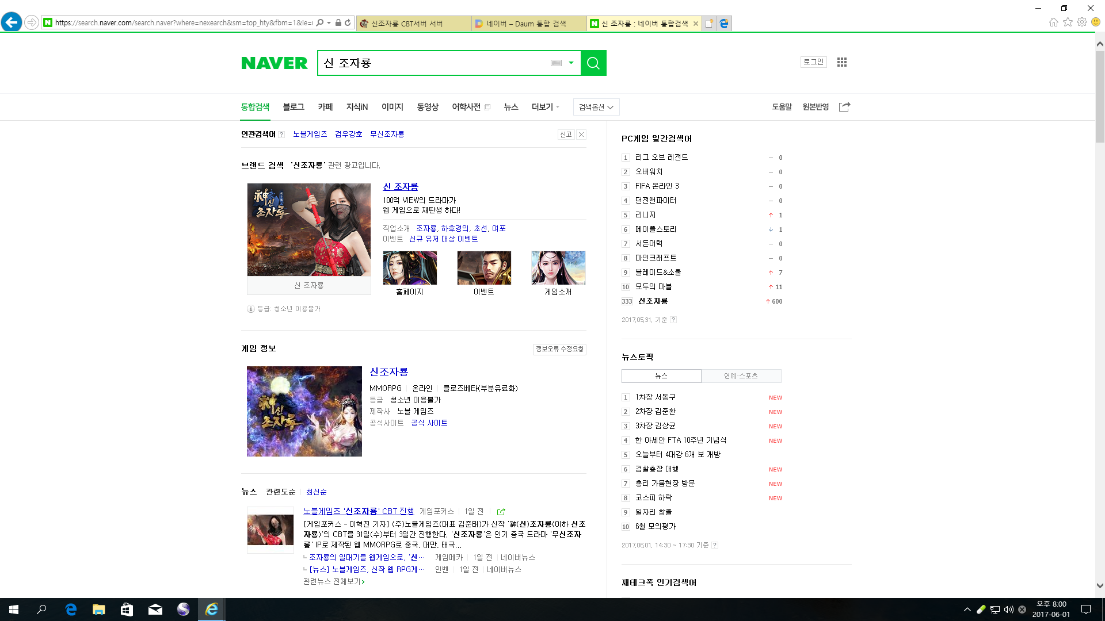This screenshot has height=621, width=1105.
Task: Switch to 네이버 – Daum 통합 검색 browser tab
Action: coord(528,24)
